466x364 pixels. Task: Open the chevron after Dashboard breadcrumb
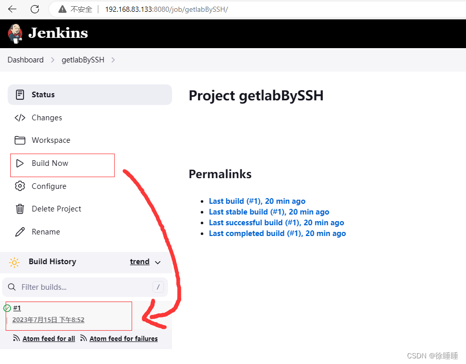pyautogui.click(x=53, y=60)
